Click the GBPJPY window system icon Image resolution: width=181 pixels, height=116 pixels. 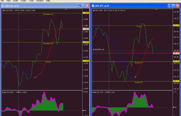(x=93, y=6)
